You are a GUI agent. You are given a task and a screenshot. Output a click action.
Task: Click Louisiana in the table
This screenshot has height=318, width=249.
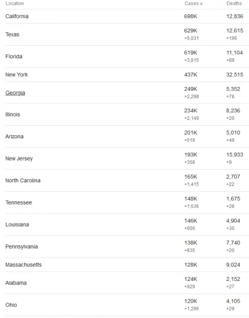pos(17,225)
